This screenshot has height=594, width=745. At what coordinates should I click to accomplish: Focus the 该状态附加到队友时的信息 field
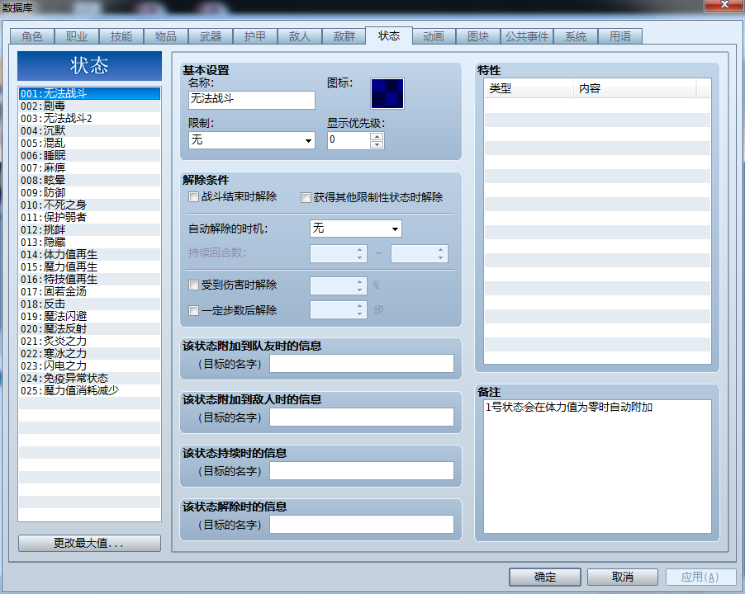tap(362, 364)
